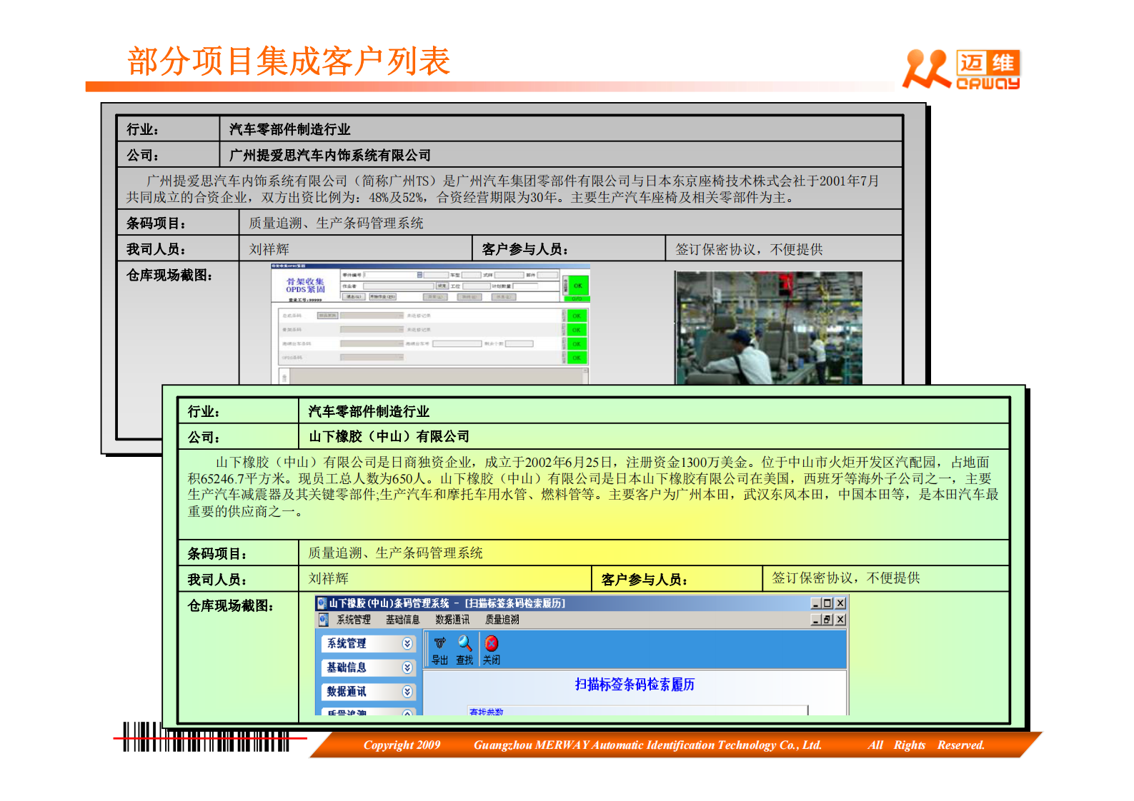Viewport: 1134px width, 801px height.
Task: Open the 系统管理 menu in the menu bar
Action: 354,620
